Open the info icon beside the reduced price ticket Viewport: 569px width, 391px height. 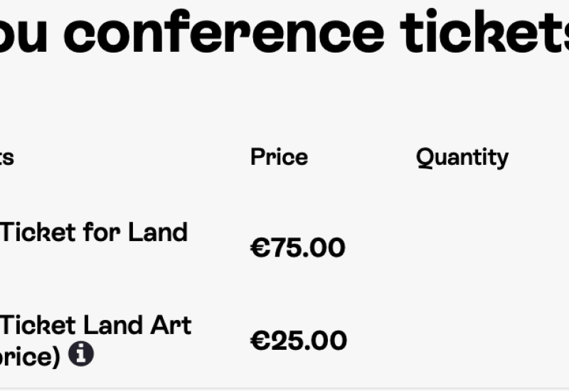click(81, 353)
